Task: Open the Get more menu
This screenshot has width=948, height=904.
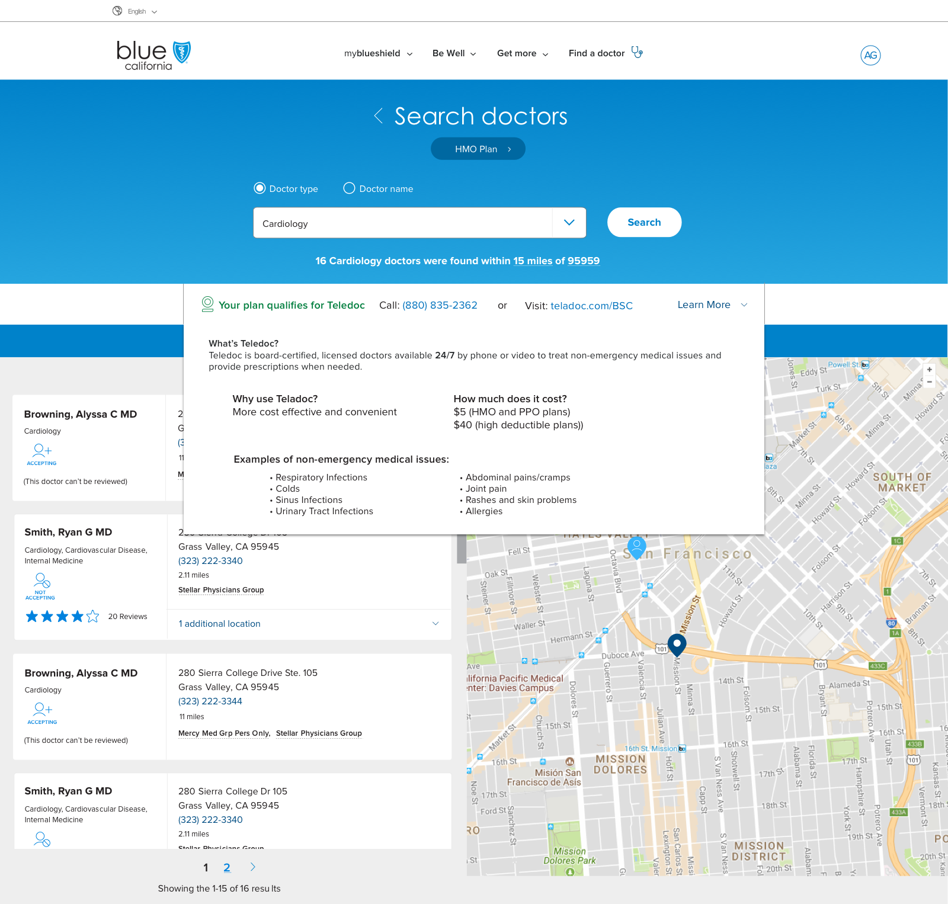Action: pos(522,53)
